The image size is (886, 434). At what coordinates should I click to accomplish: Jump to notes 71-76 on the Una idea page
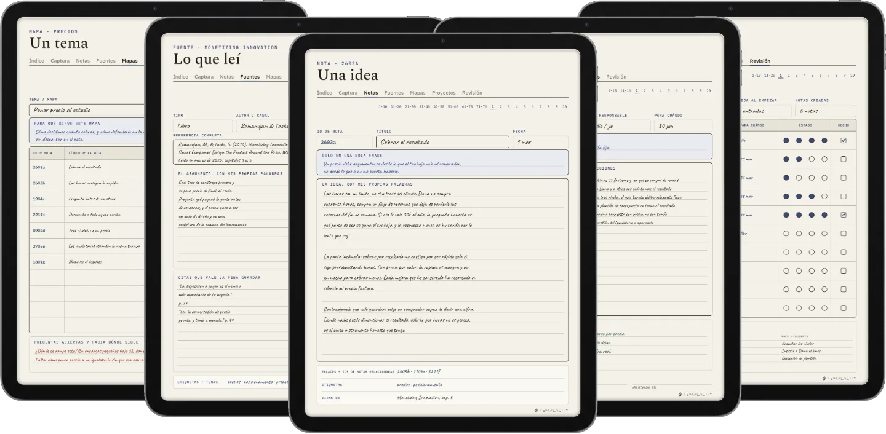click(x=481, y=106)
